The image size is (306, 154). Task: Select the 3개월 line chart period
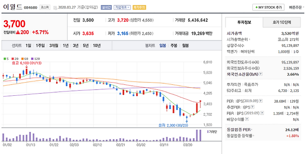54,46
